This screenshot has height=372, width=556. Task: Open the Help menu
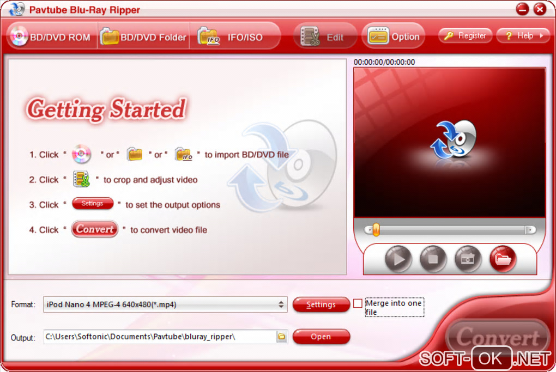point(523,36)
